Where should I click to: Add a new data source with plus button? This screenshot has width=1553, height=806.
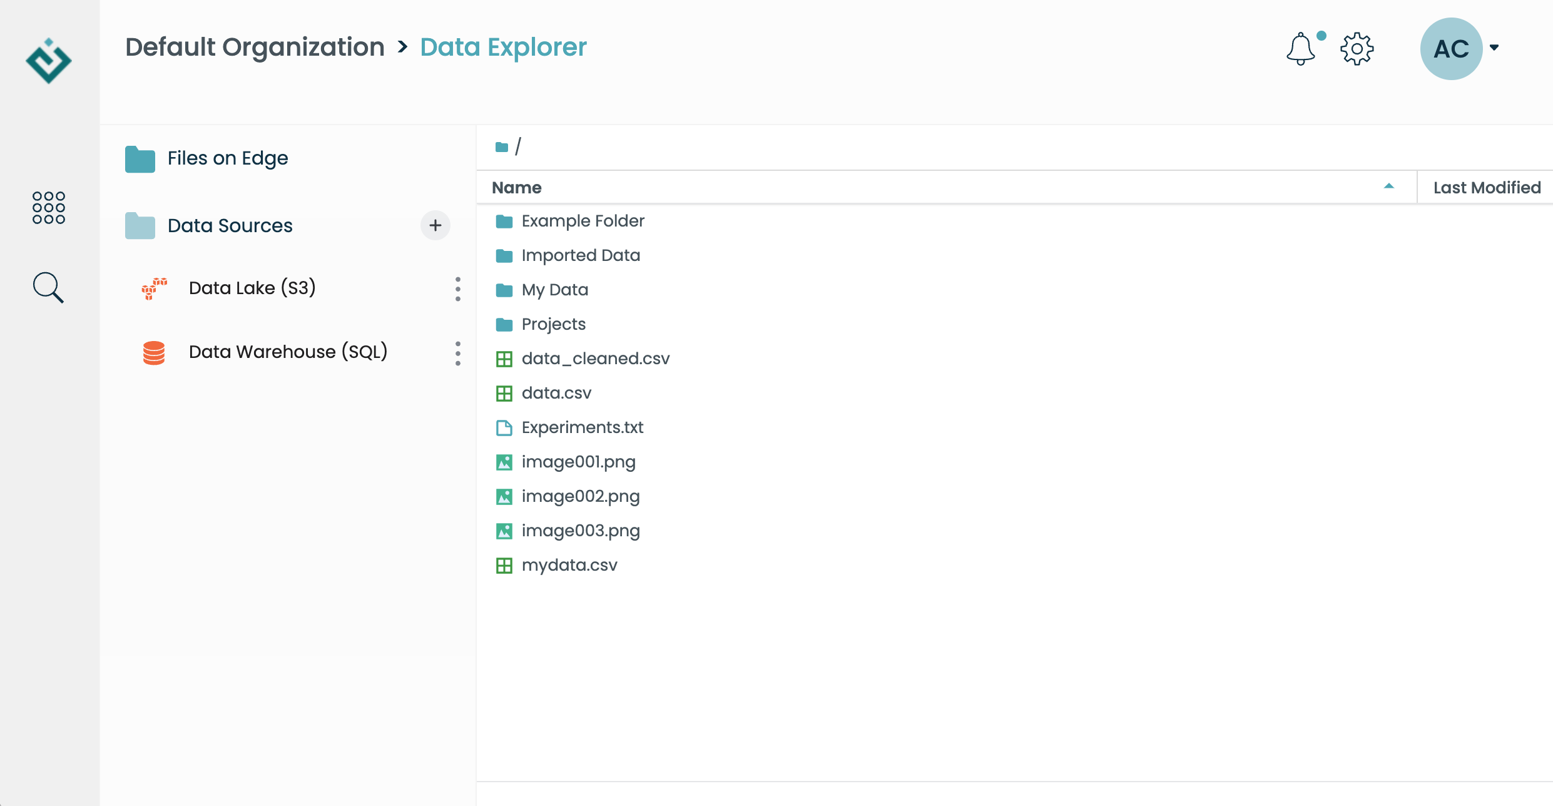tap(435, 225)
